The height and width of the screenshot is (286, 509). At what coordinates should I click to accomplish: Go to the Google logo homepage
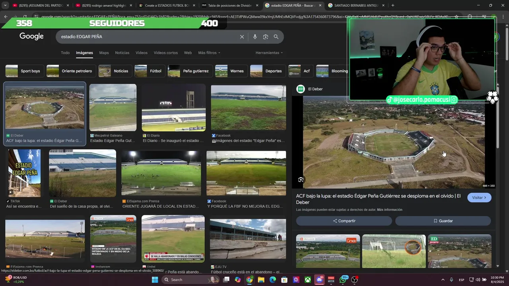pos(31,37)
